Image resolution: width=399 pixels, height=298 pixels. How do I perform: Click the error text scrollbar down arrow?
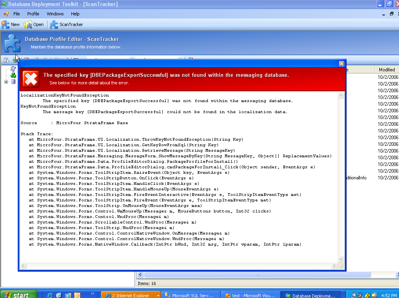(341, 259)
